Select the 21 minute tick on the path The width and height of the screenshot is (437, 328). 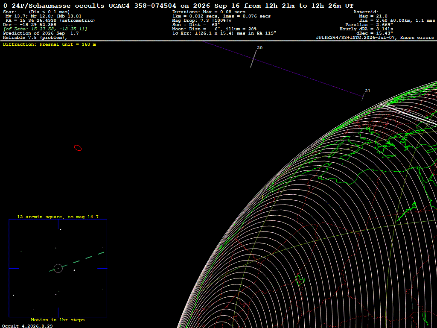pyautogui.click(x=363, y=97)
